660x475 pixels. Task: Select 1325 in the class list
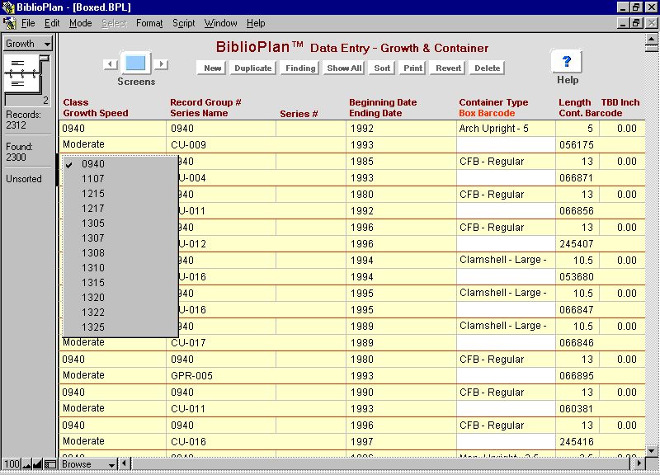(x=120, y=327)
